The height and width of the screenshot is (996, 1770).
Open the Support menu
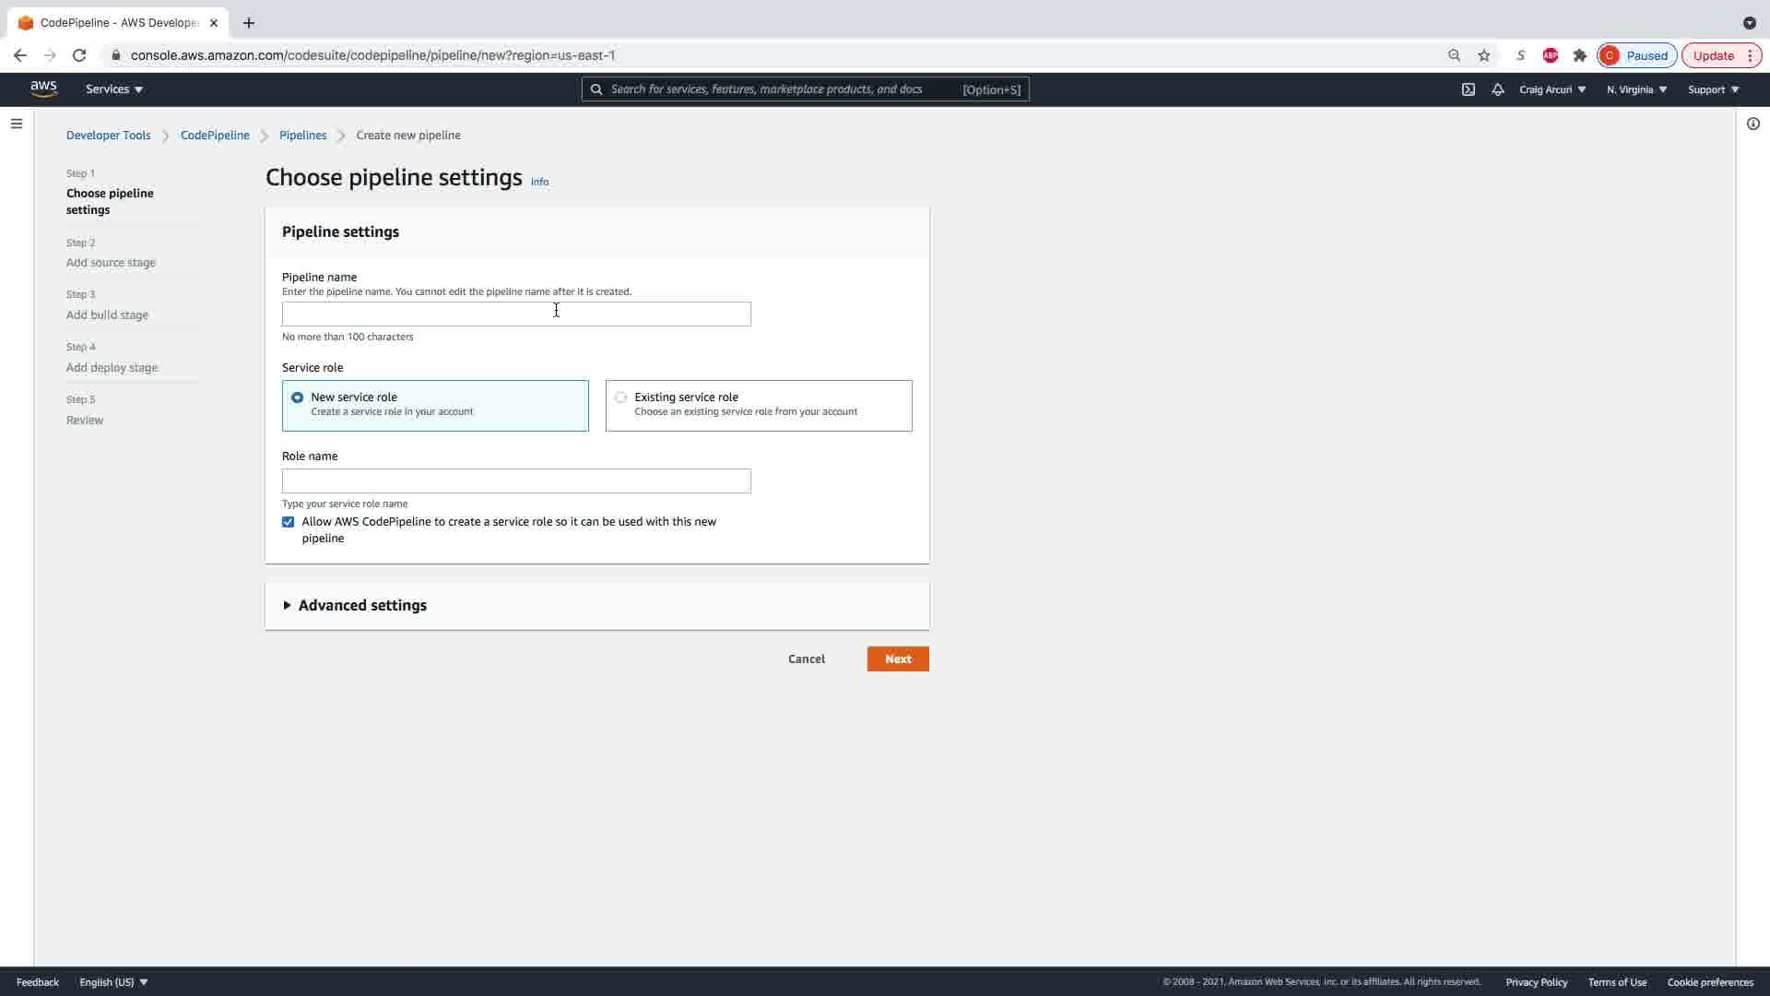(x=1713, y=89)
